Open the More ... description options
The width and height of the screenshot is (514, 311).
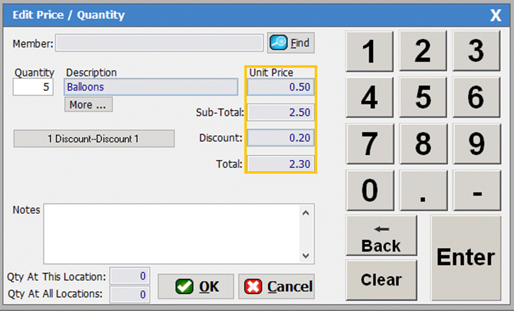point(88,104)
